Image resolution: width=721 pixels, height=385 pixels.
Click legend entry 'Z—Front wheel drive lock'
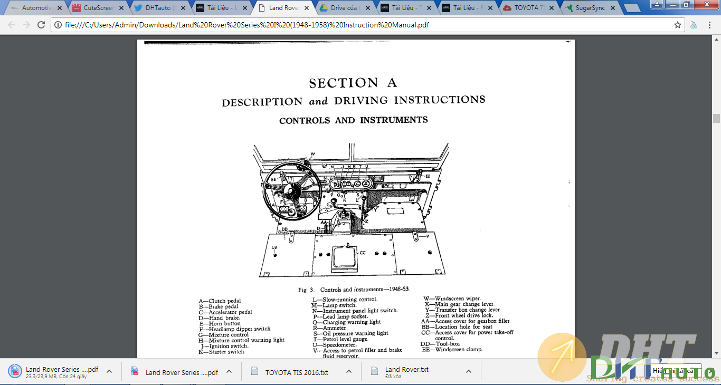[x=459, y=315]
